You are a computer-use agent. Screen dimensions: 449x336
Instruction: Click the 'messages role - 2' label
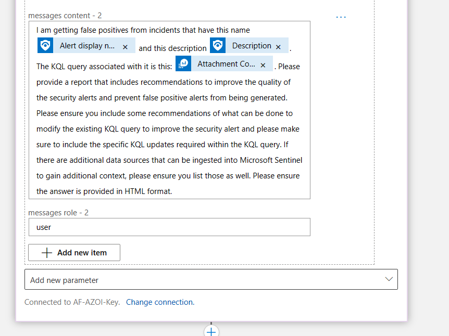[x=58, y=213]
